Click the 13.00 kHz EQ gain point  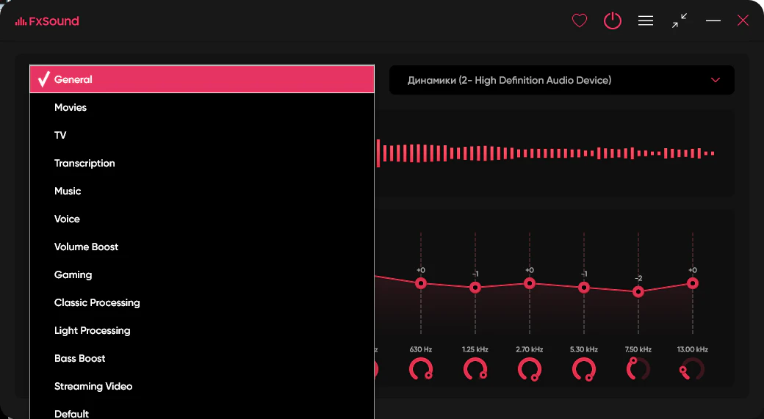[x=692, y=283]
